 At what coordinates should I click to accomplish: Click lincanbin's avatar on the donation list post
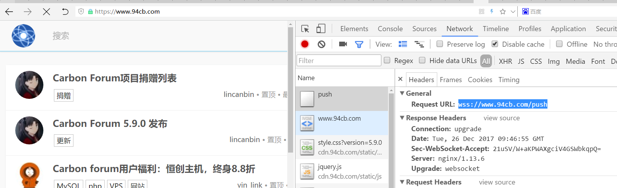[29, 85]
